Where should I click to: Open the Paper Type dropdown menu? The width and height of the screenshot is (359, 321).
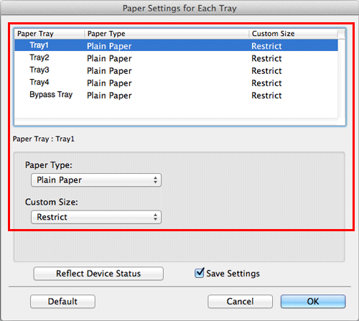[96, 180]
